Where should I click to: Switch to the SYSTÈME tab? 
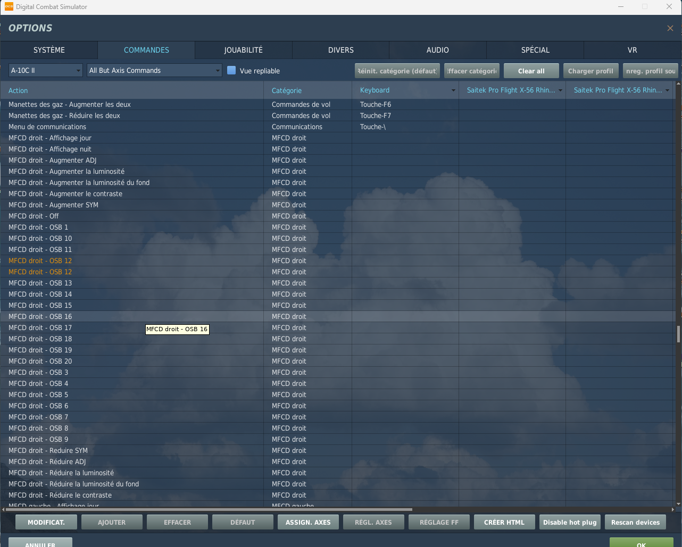49,50
